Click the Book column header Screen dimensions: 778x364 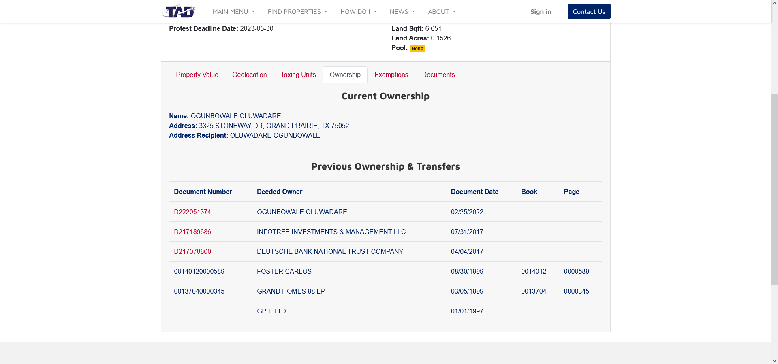(529, 192)
